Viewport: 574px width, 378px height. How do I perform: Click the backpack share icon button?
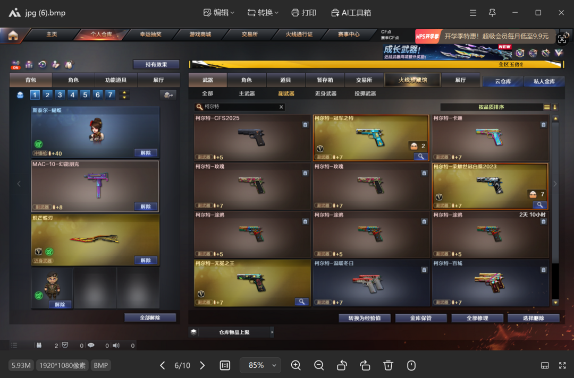click(168, 95)
